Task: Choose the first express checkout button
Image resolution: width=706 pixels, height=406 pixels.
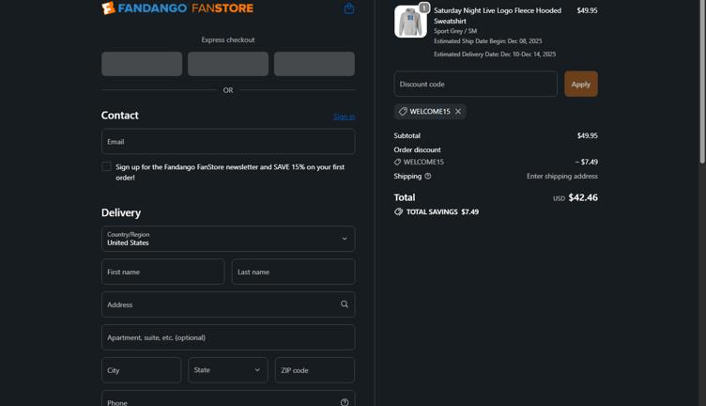Action: coord(142,64)
